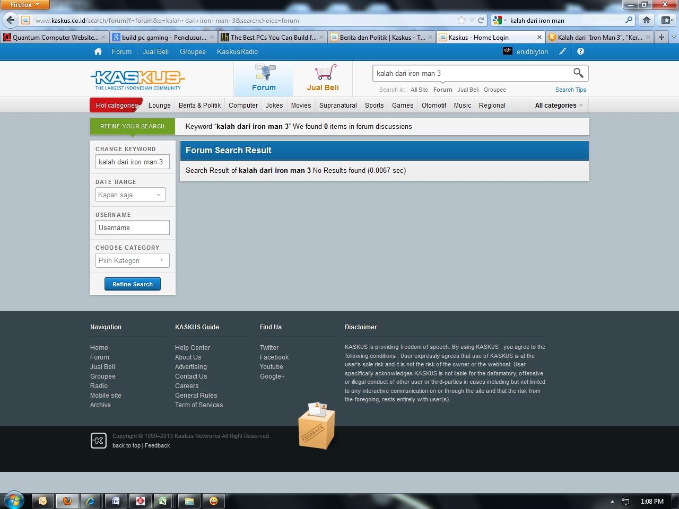Switch to Berita dan Politik tab
The width and height of the screenshot is (679, 509).
point(382,37)
